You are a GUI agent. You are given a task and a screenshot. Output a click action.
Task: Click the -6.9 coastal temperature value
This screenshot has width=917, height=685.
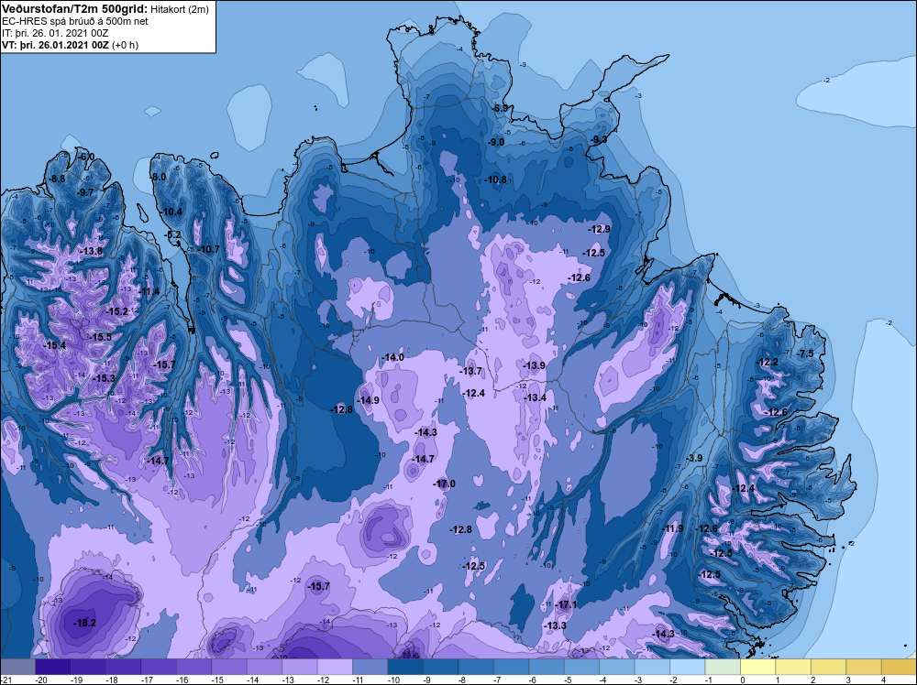[501, 109]
